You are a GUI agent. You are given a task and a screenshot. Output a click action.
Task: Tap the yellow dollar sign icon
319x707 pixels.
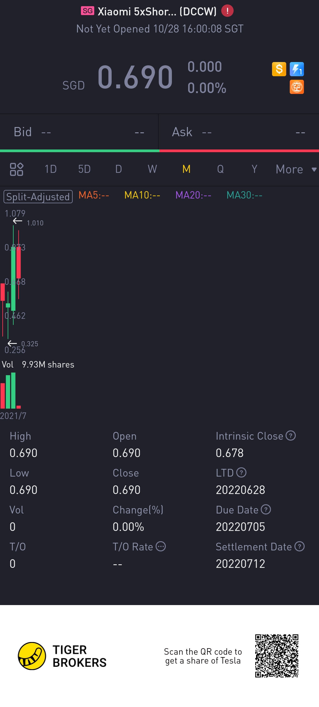pyautogui.click(x=279, y=69)
